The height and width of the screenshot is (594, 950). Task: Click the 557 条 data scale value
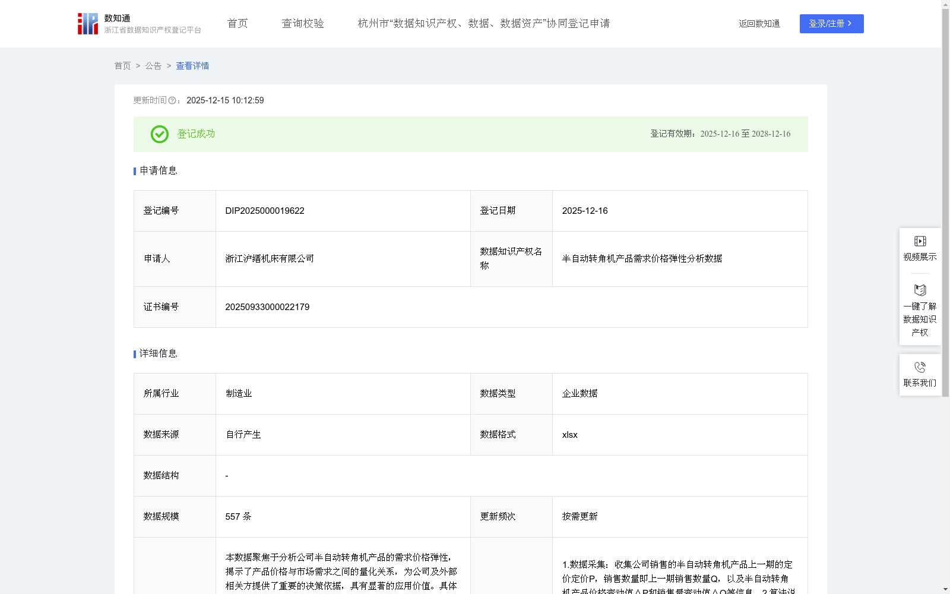[x=238, y=516]
